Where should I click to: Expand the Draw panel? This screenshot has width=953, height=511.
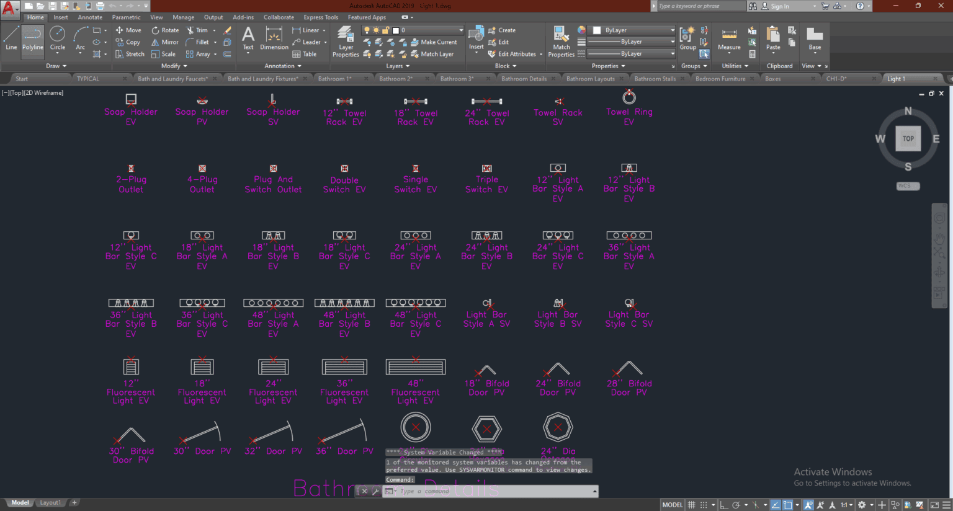55,66
